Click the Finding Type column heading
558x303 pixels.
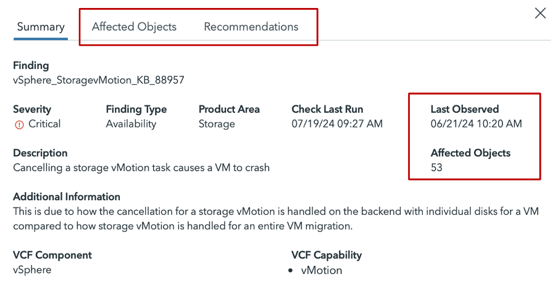point(136,109)
